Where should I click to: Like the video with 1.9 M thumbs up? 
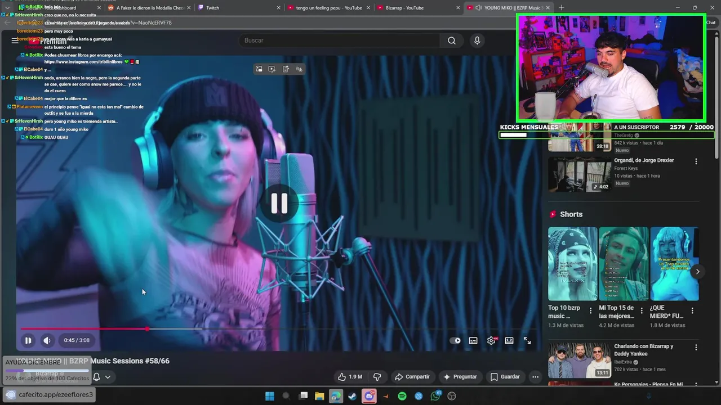click(350, 377)
